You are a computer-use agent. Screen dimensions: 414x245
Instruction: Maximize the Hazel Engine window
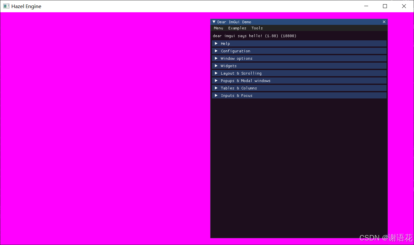pos(385,6)
